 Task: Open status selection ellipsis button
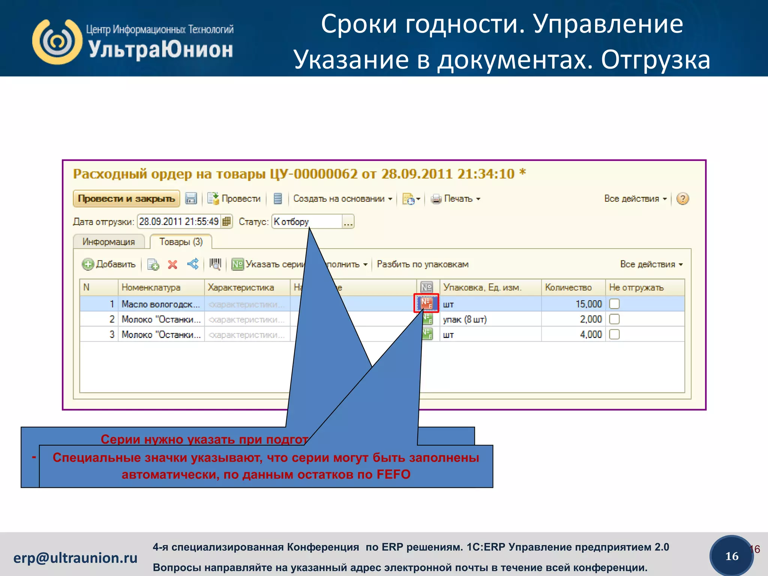point(348,222)
